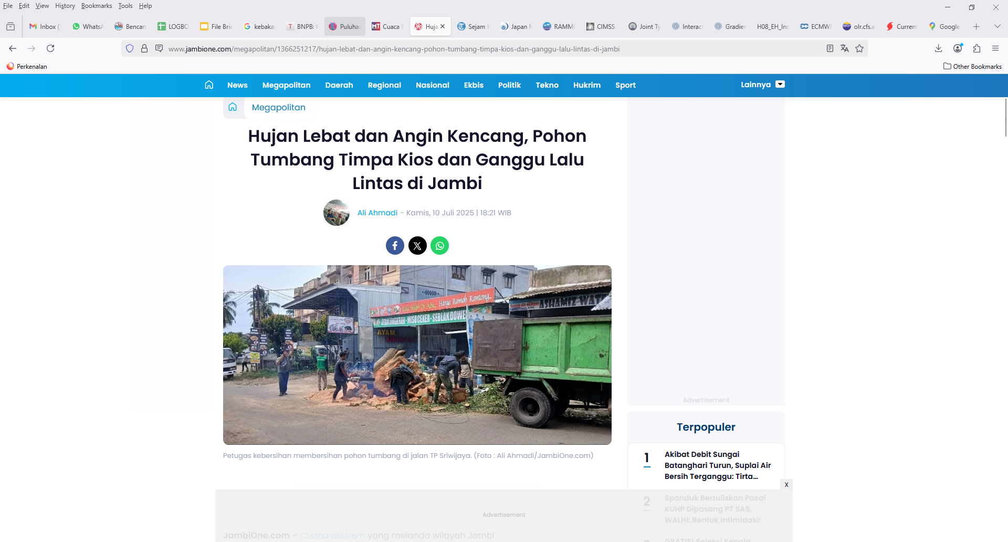1008x542 pixels.
Task: Switch to the ECMWF tab
Action: (x=815, y=26)
